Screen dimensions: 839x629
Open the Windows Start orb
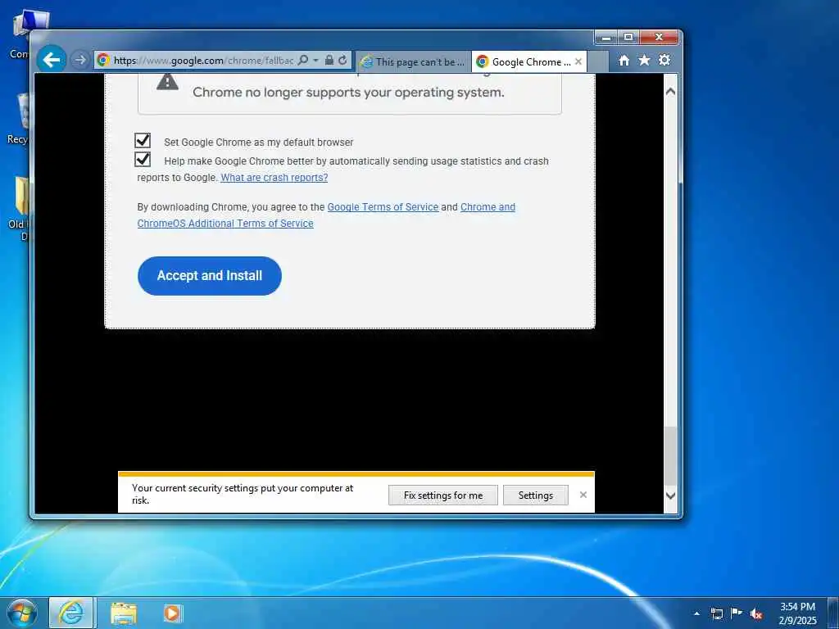tap(22, 613)
